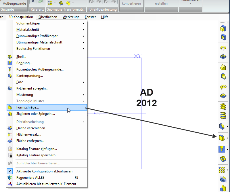Expand the Dünnwandiger Profilkörper submenu
Screen dimensions: 230x192
click(x=47, y=36)
